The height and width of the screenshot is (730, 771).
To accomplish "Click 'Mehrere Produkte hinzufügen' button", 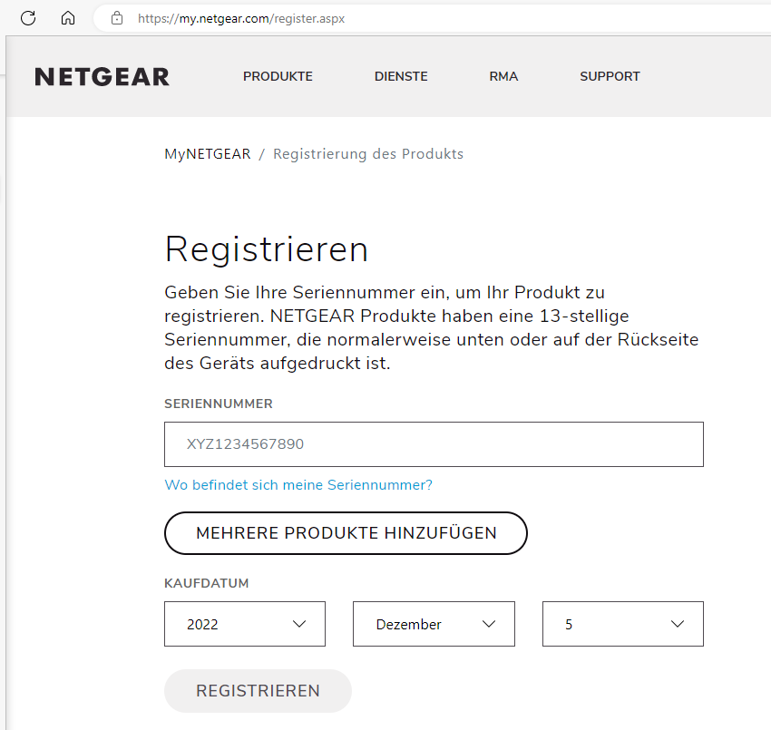I will pyautogui.click(x=346, y=533).
